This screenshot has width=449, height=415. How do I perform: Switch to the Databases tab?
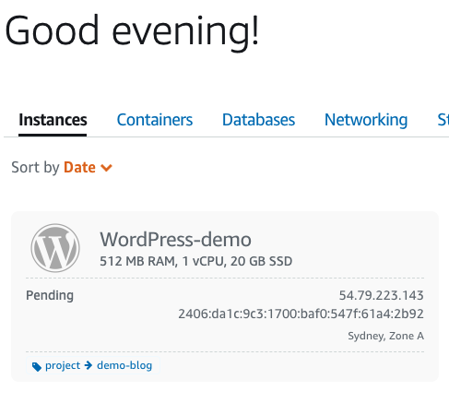(x=258, y=120)
